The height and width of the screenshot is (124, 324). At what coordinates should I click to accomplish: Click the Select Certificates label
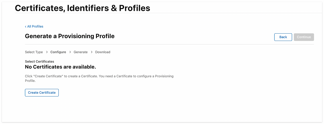[39, 61]
